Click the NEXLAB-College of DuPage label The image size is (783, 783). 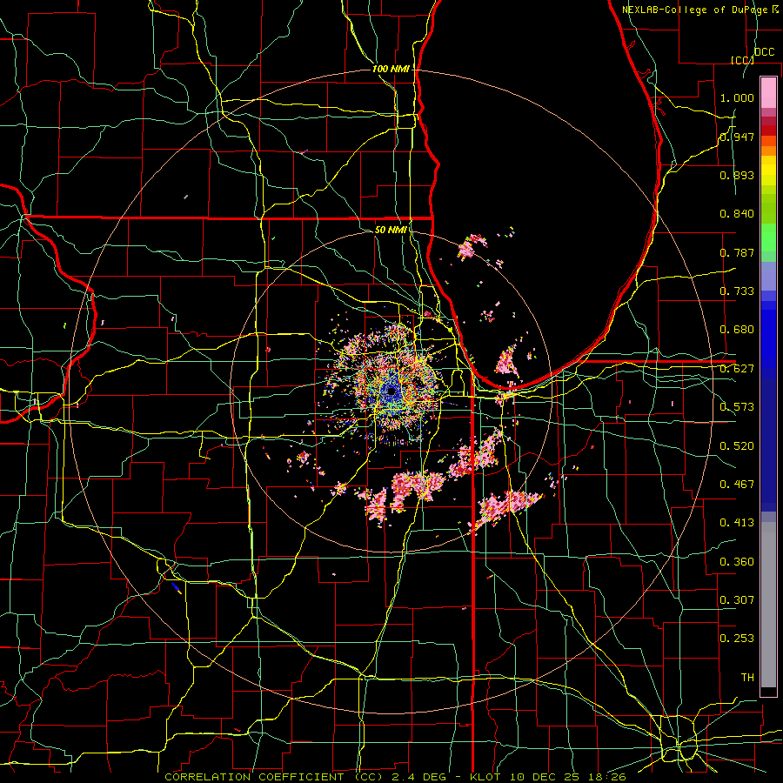click(697, 10)
